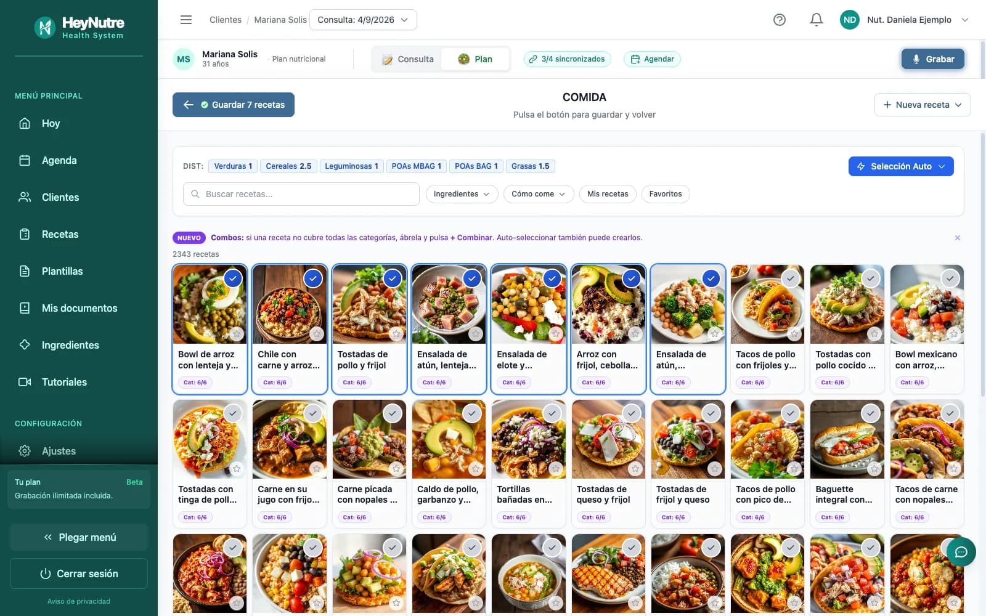Start recording with Grabar button
Viewport: 986px width, 616px height.
[933, 59]
